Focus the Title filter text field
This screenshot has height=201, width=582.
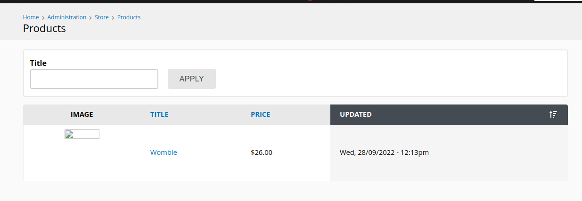pos(94,79)
